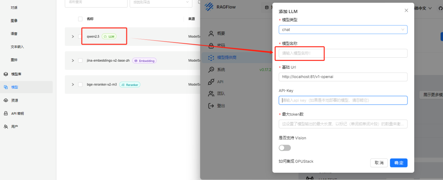Screen dimensions: 443x180
Task: Toggle the 是否支持 Vision switch
Action: pyautogui.click(x=285, y=148)
